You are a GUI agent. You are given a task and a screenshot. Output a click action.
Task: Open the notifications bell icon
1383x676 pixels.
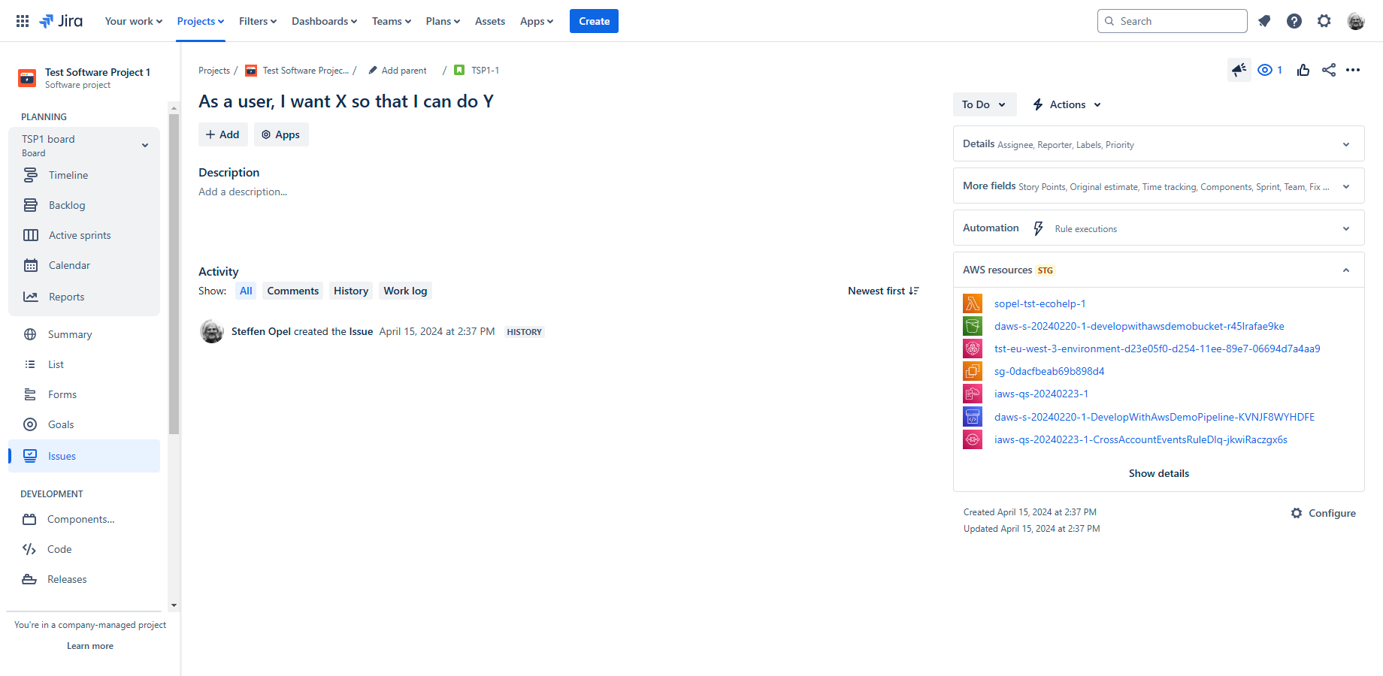coord(1264,21)
